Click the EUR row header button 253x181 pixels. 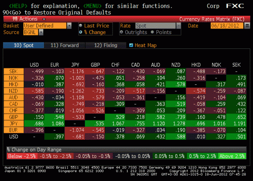[x=14, y=130]
